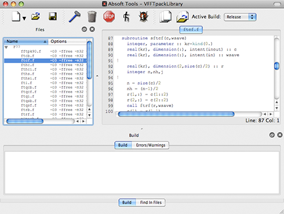Click the file list scroll left arrow
This screenshot has width=284, height=214.
(78, 122)
